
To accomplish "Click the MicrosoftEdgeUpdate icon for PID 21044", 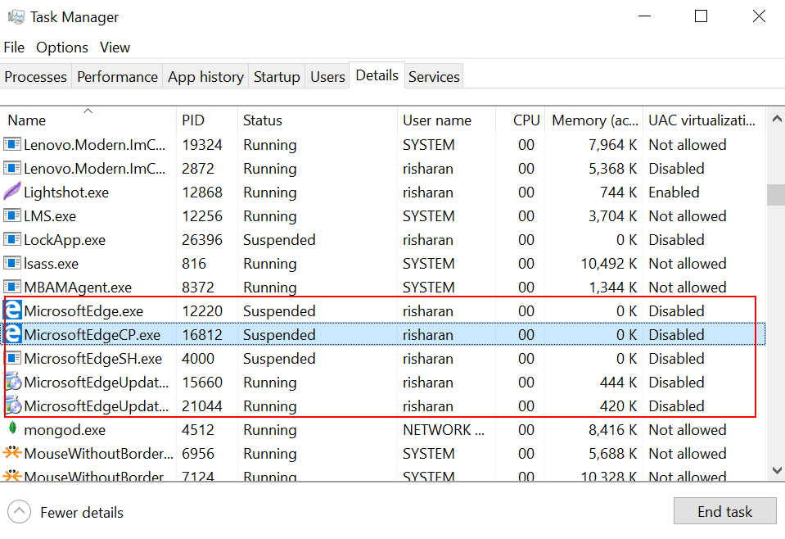I will point(13,405).
